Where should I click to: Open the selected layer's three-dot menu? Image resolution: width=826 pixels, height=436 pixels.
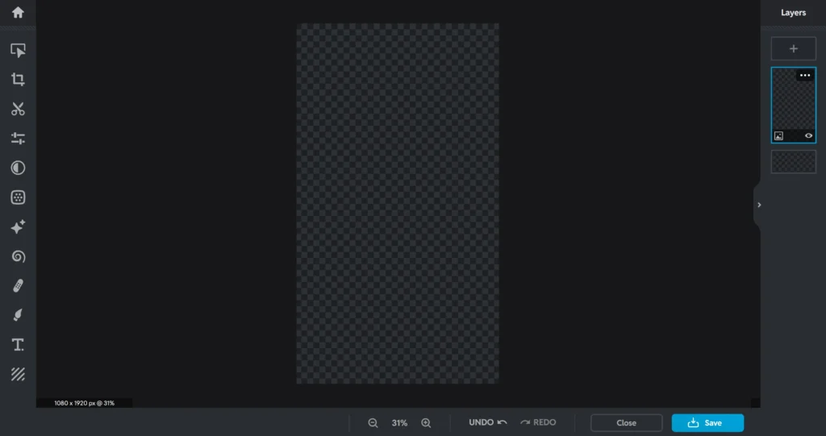(805, 75)
